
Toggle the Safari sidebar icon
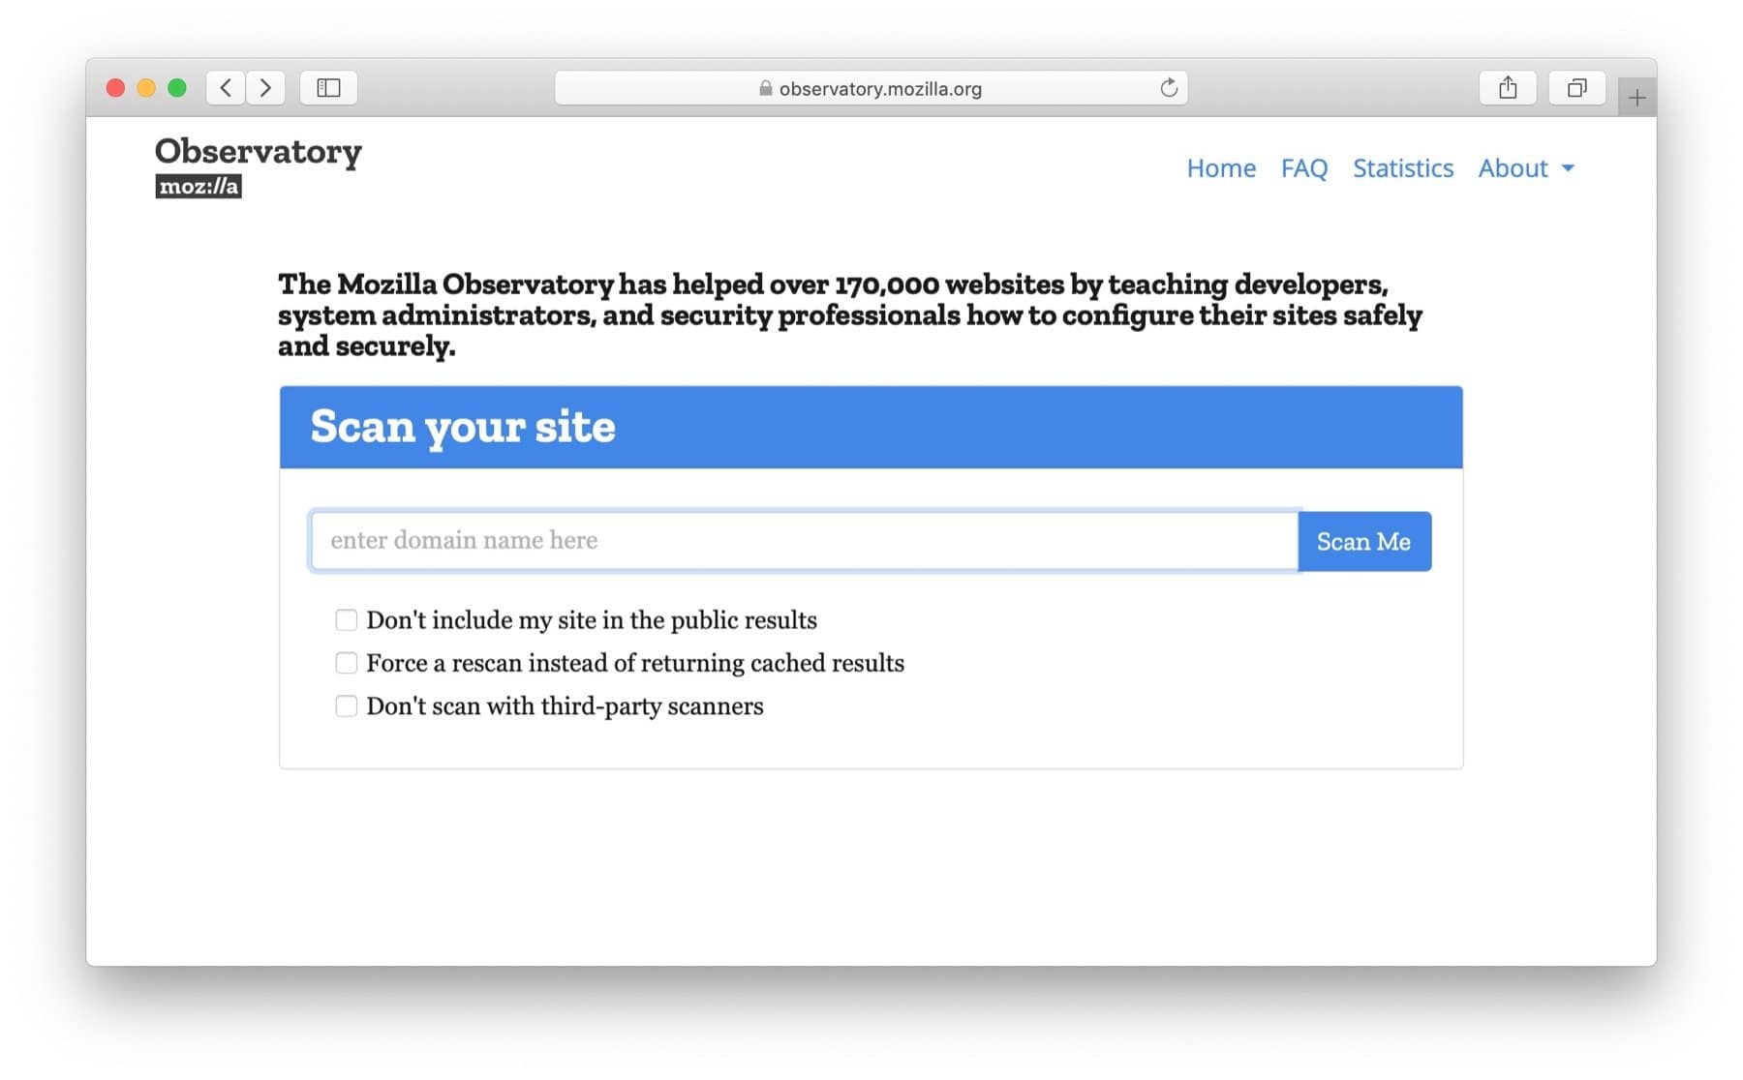click(x=328, y=88)
